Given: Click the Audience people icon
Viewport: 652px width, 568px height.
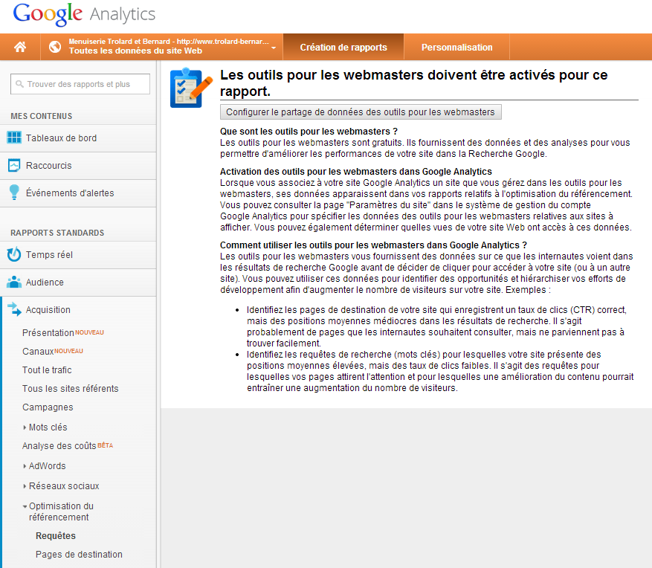Looking at the screenshot, I should point(14,282).
